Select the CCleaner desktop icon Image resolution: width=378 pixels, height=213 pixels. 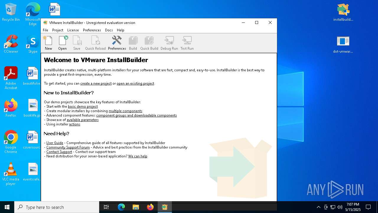click(x=11, y=44)
